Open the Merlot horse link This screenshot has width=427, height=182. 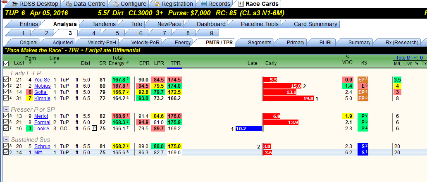41,116
